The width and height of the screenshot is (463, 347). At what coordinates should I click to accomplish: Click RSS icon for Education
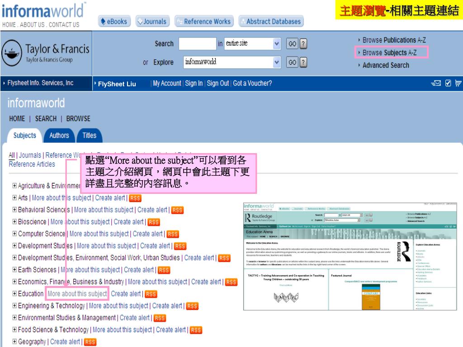coord(151,294)
